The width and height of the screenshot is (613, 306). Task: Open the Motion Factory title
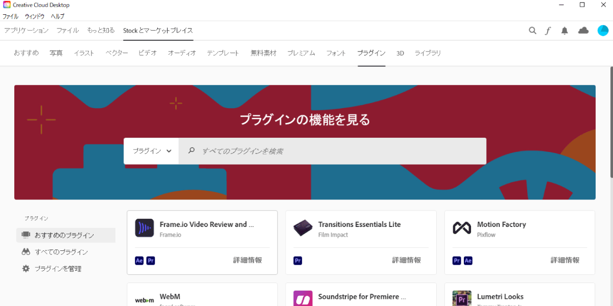point(502,224)
